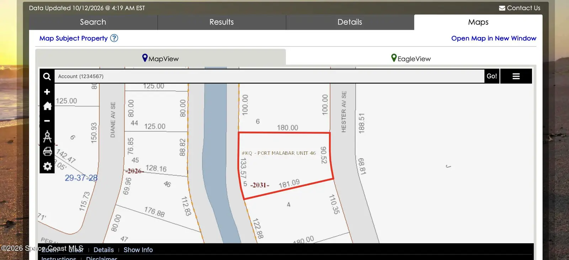Open the Results tab
This screenshot has height=260, width=569.
point(222,22)
